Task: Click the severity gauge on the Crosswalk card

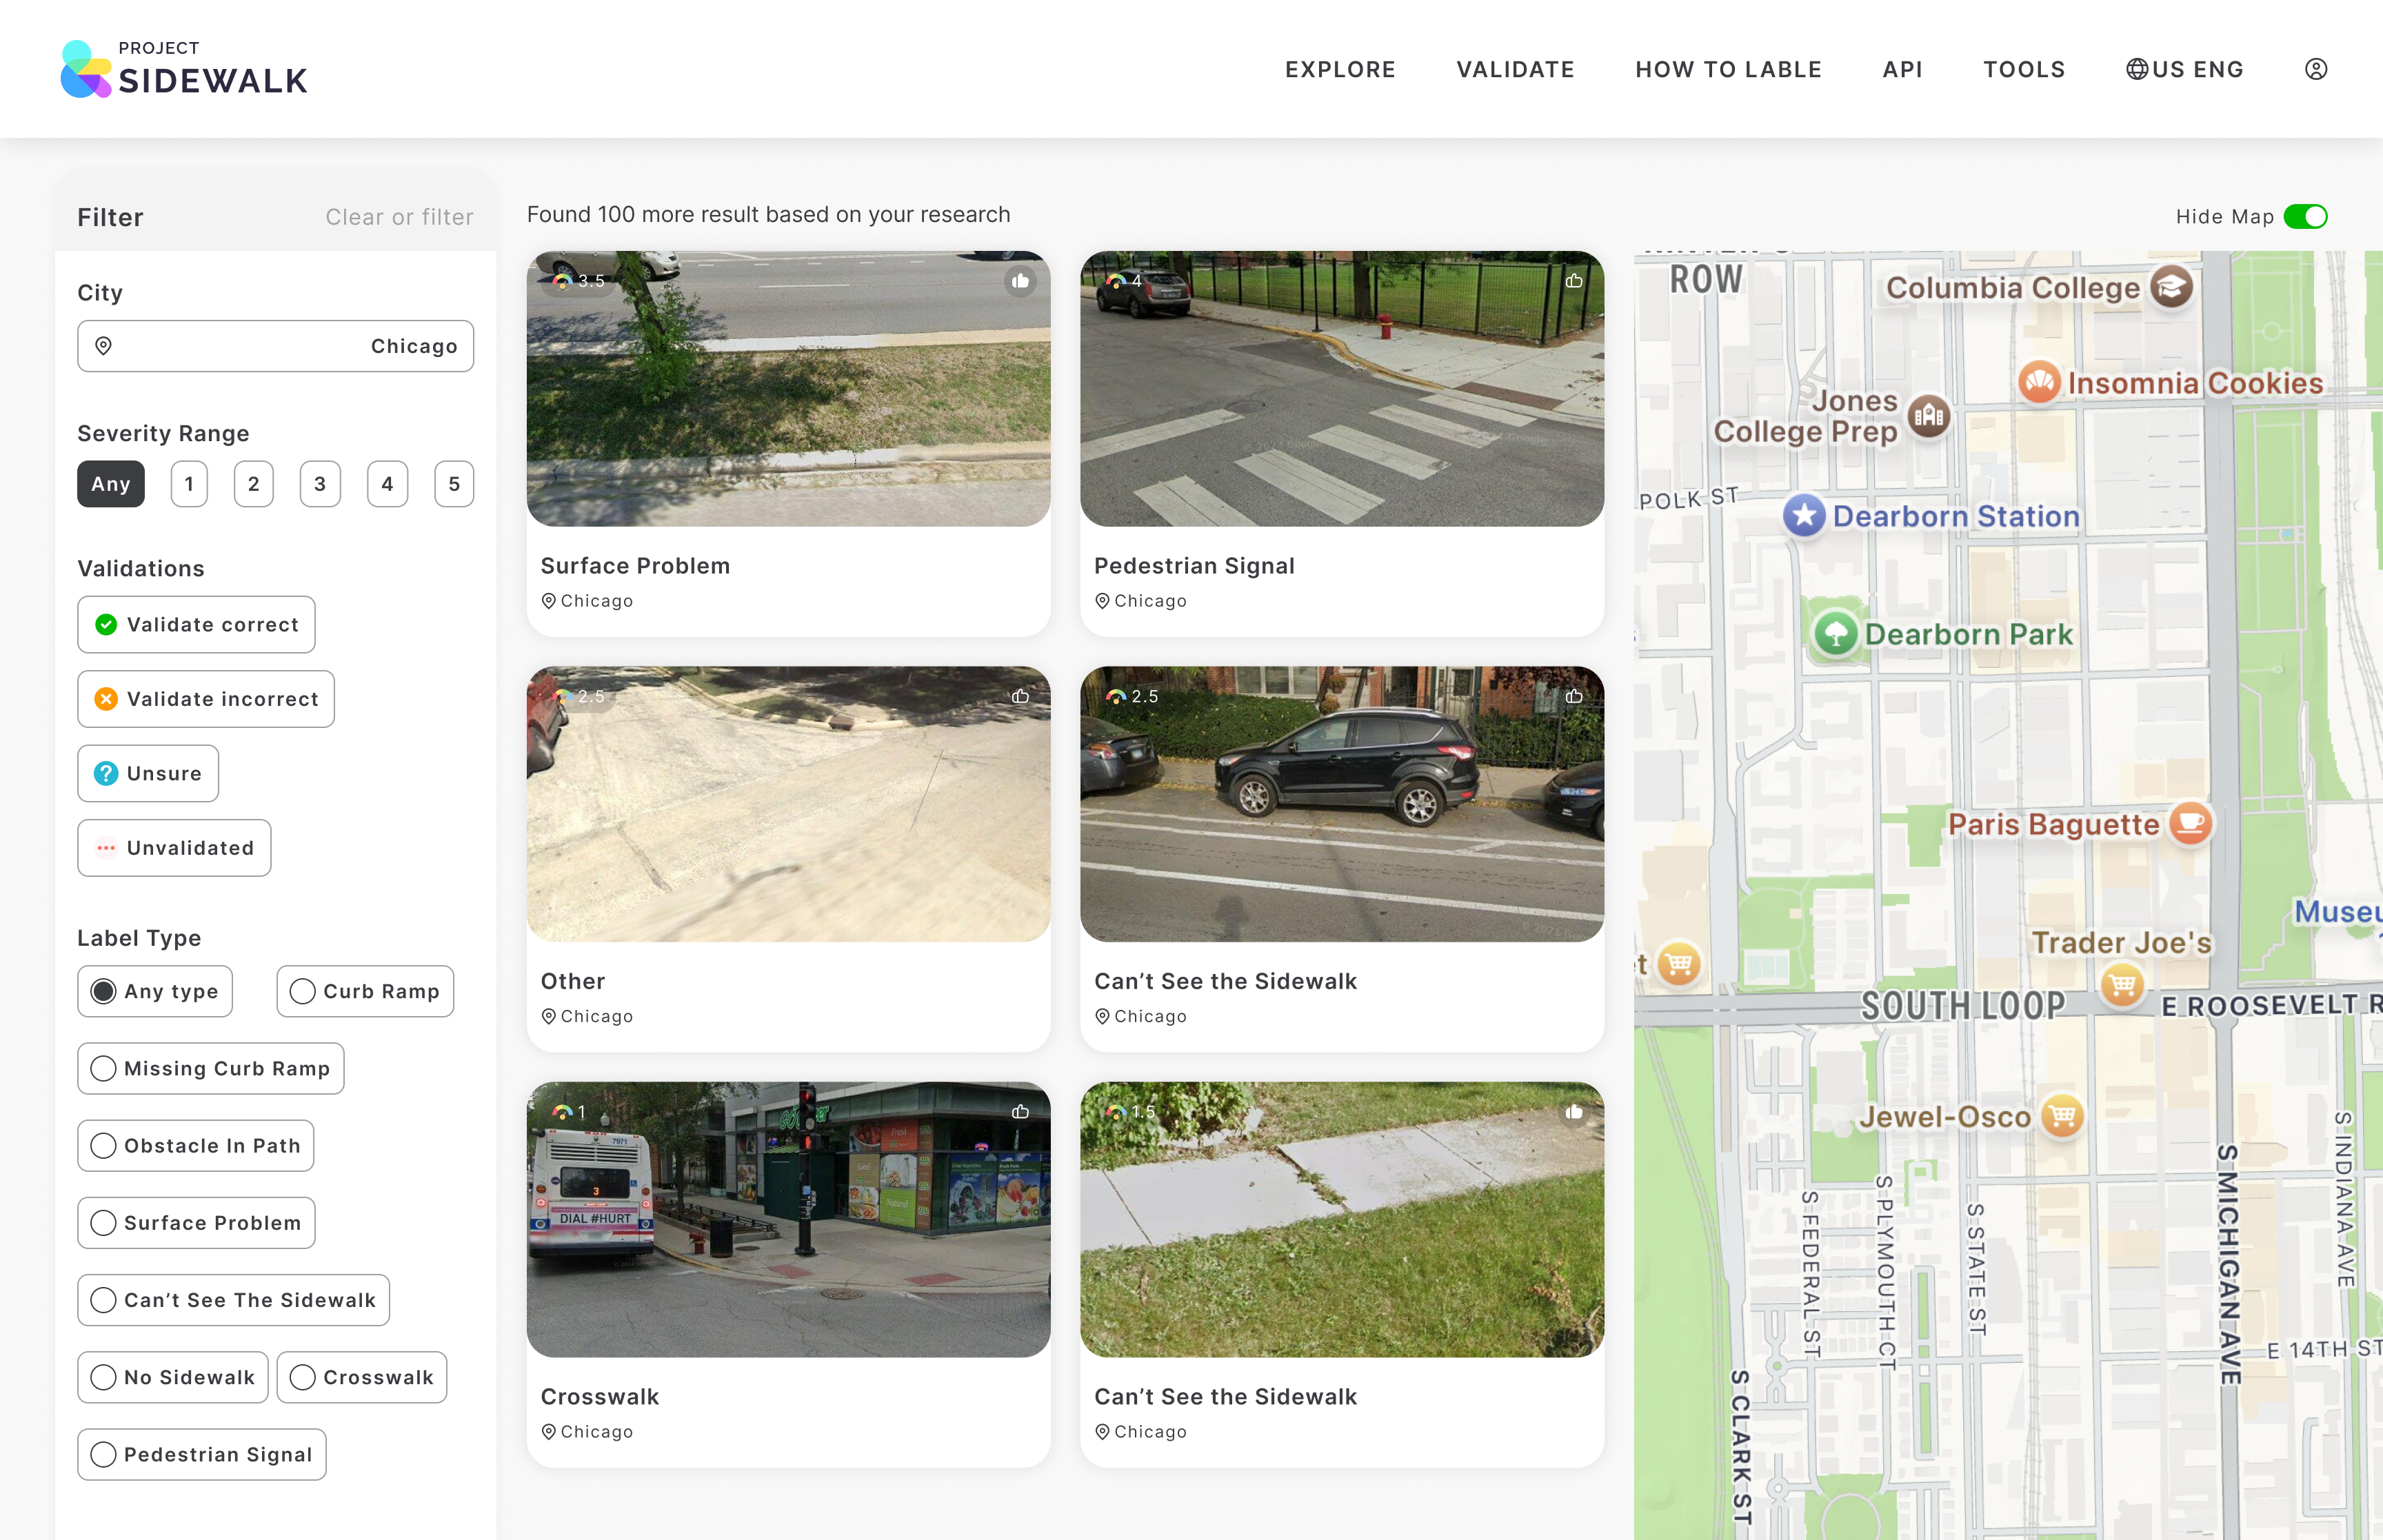Action: (x=561, y=1111)
